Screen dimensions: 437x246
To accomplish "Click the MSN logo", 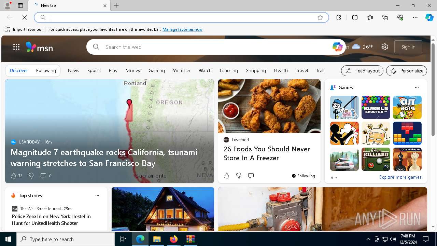I will click(x=39, y=47).
